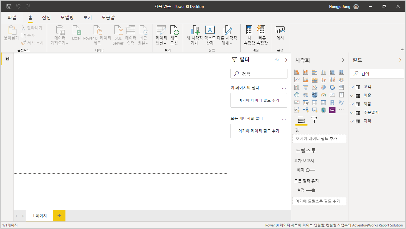Add a treemap visual

tap(341, 87)
